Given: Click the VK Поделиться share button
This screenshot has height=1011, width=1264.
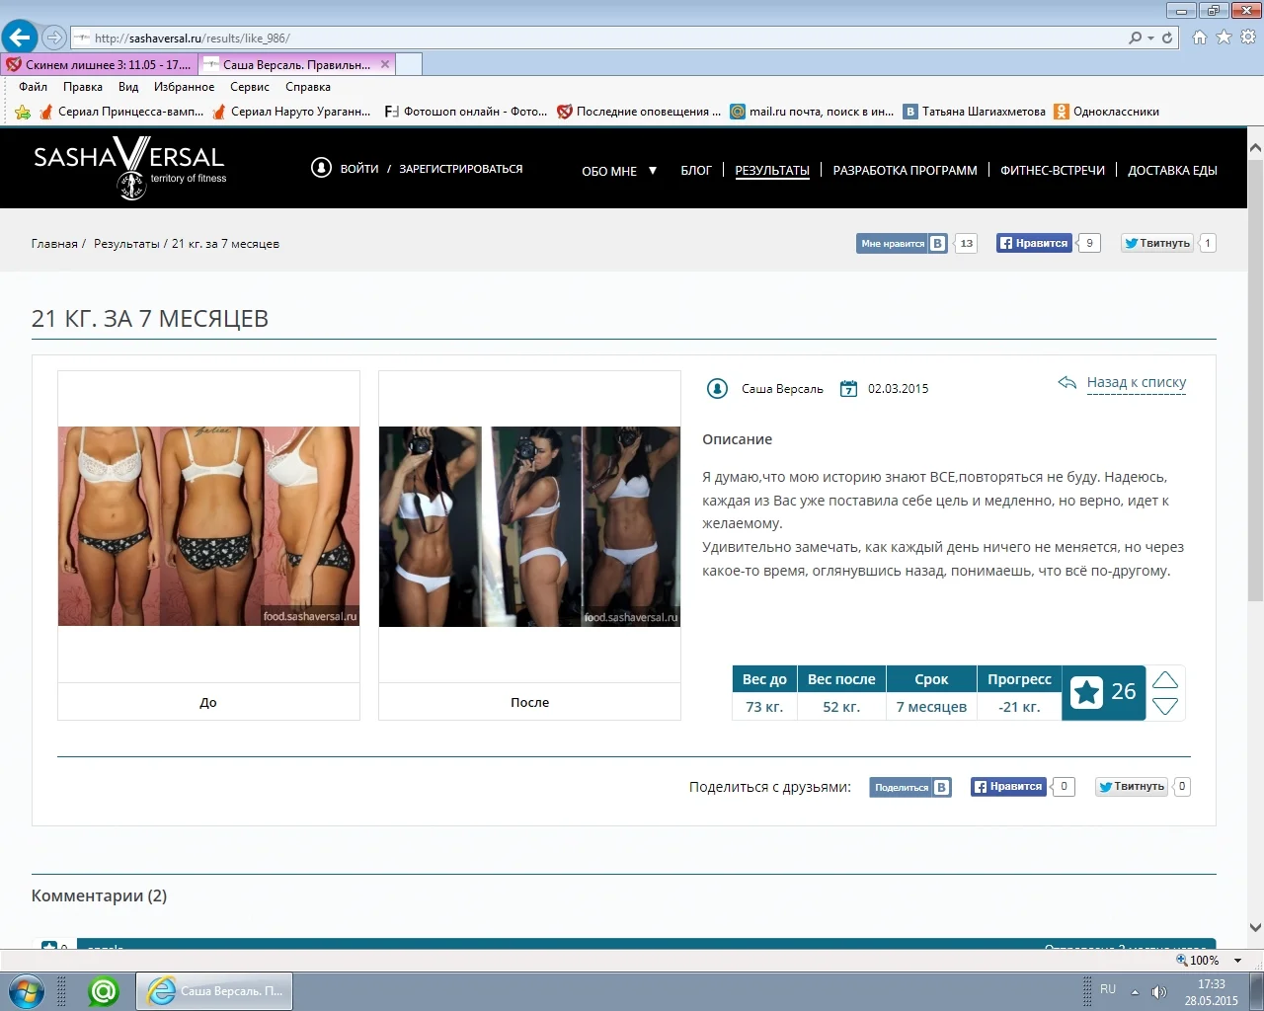Looking at the screenshot, I should click(910, 787).
